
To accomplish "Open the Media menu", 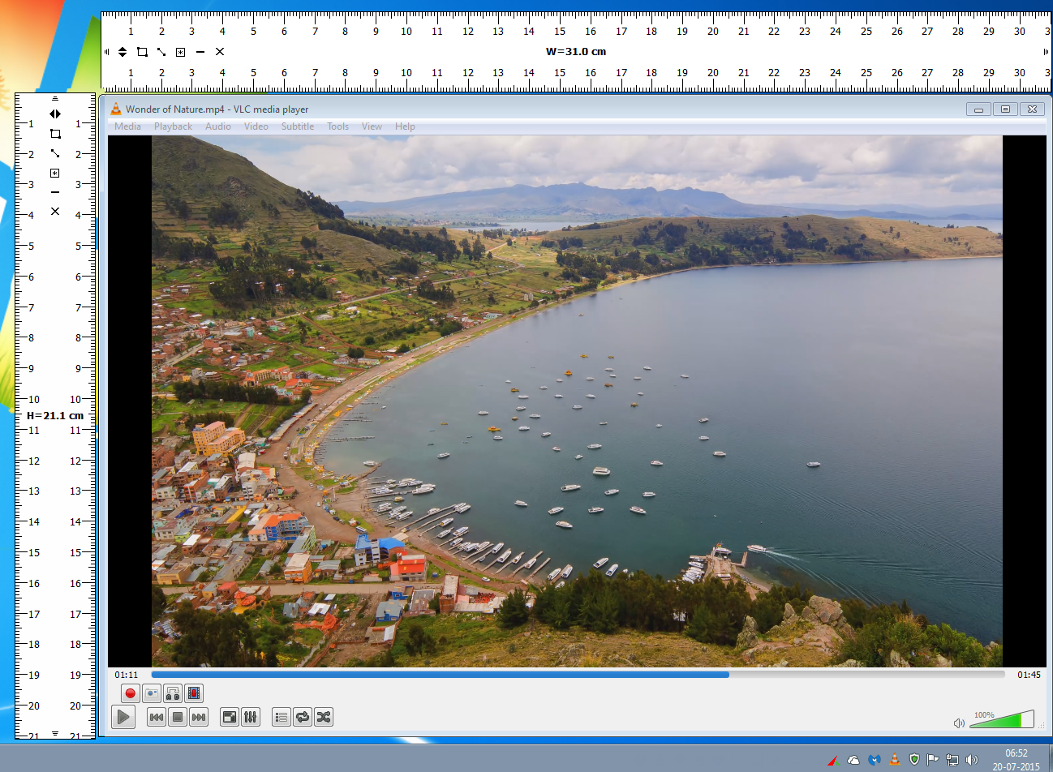I will click(127, 127).
